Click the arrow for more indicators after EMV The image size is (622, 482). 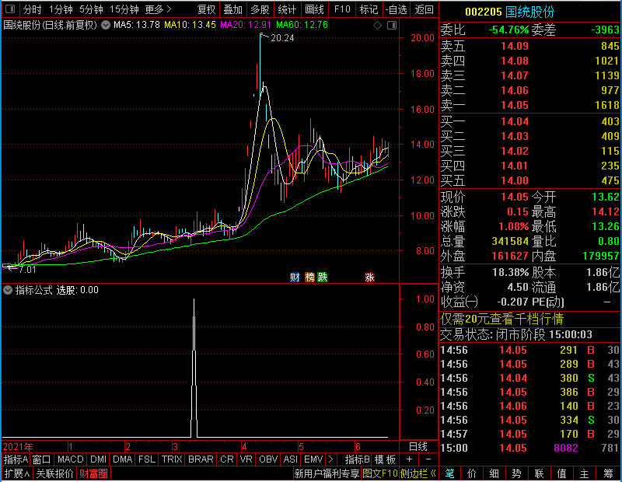coord(331,459)
